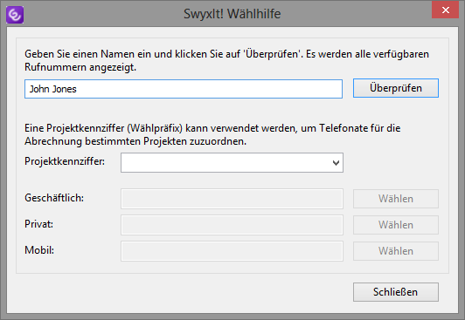This screenshot has height=320, width=465.
Task: Click the Geschäftlich label
Action: [54, 198]
